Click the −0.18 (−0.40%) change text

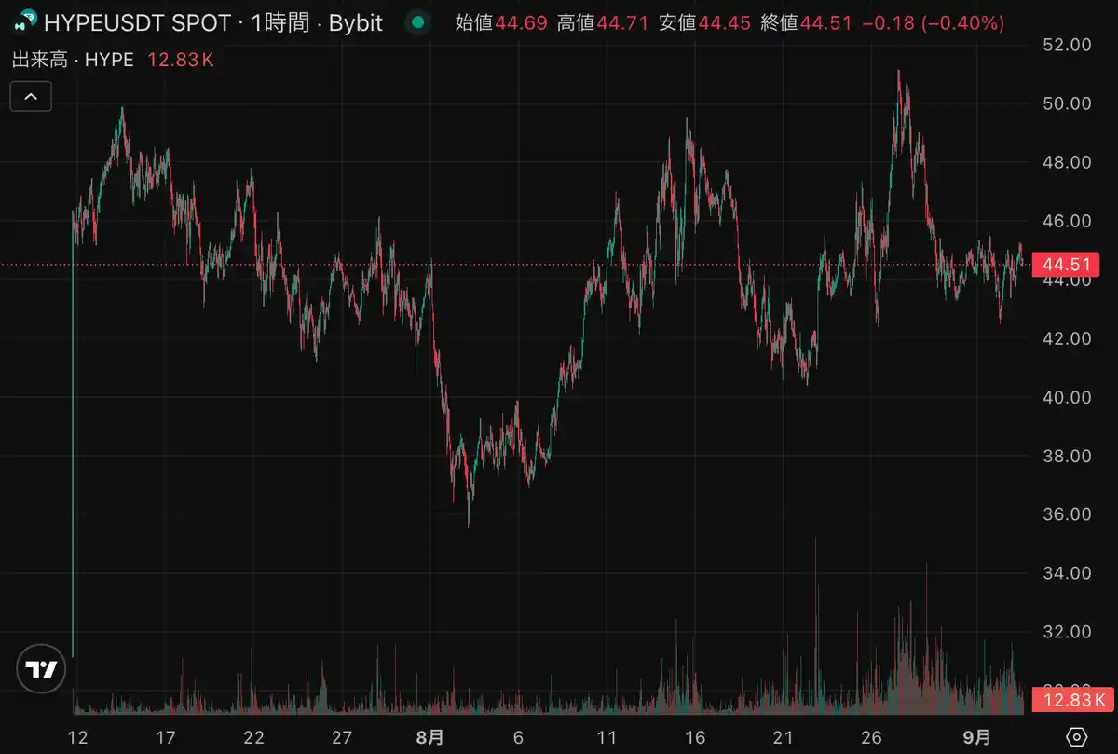[934, 22]
